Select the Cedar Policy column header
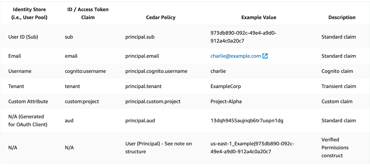 161,17
